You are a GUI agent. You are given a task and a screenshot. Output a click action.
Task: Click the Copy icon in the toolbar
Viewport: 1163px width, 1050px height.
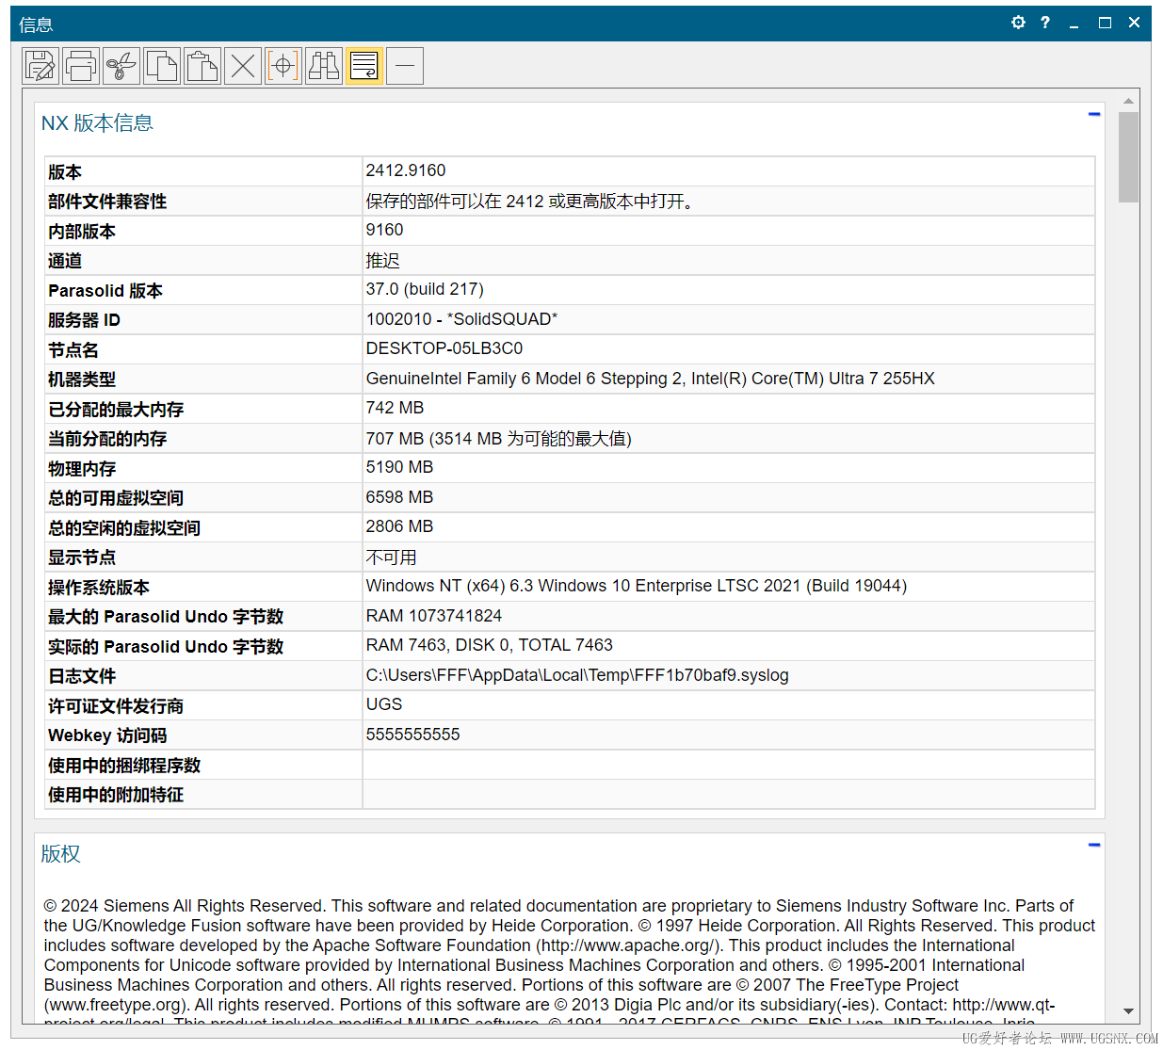(162, 66)
